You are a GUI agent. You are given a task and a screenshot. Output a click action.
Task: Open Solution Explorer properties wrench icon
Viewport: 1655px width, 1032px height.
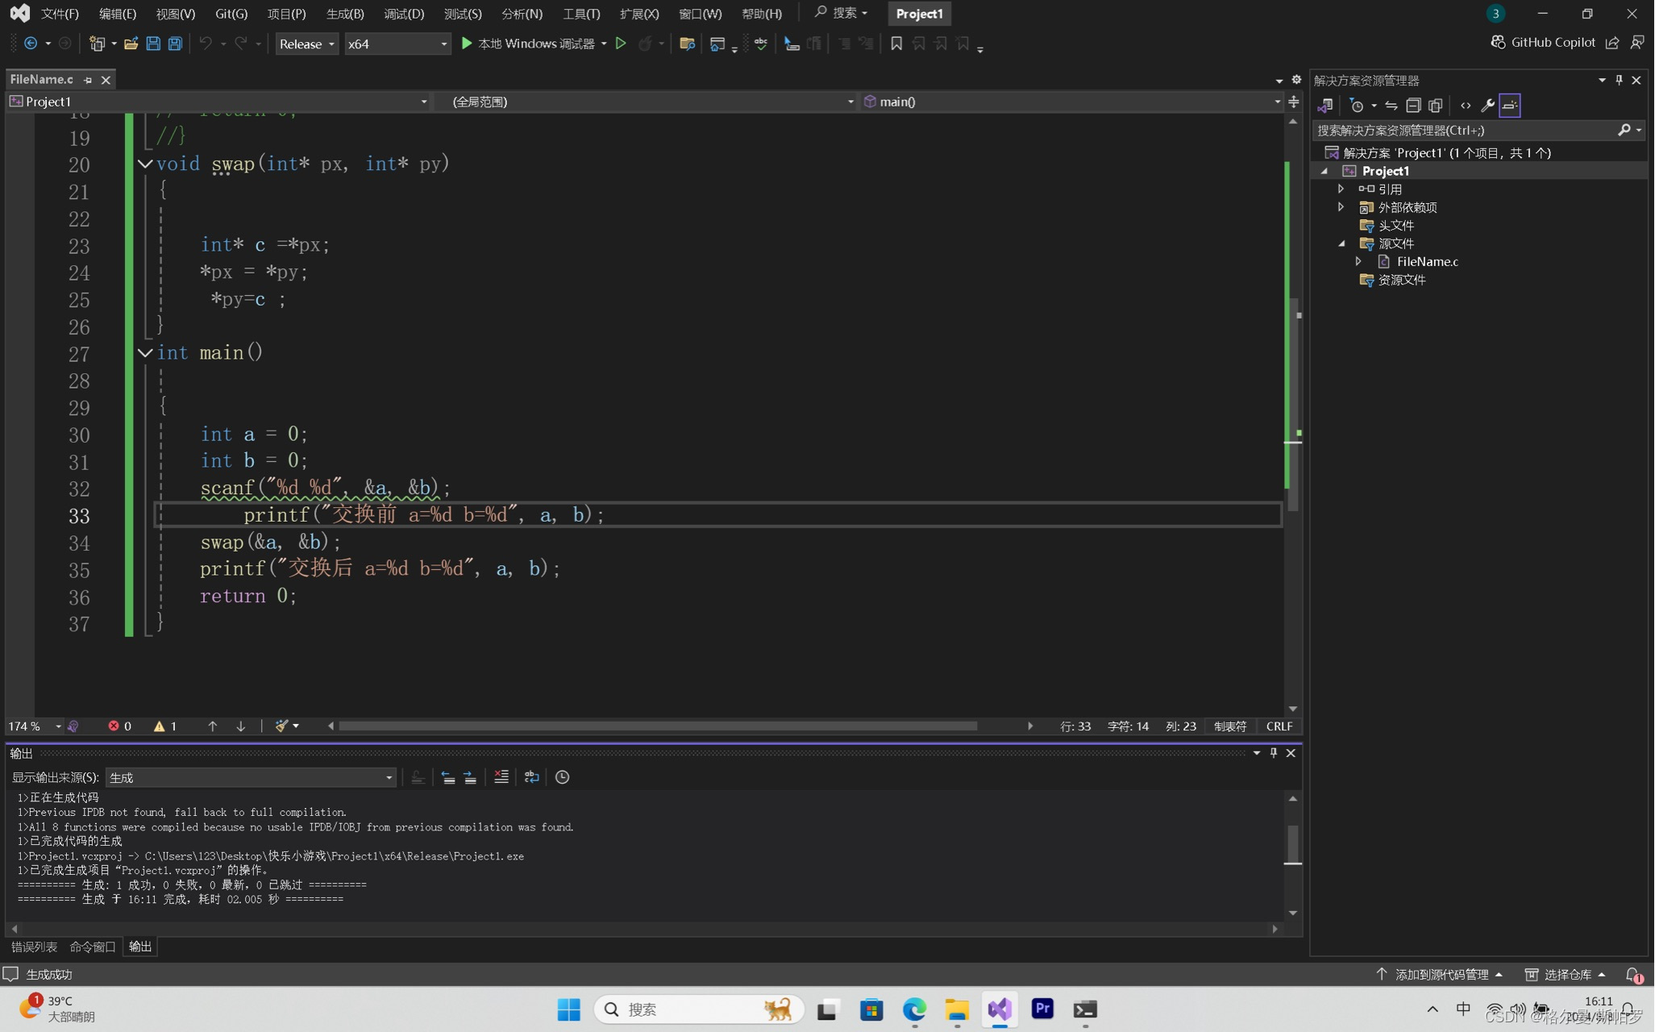(1487, 105)
